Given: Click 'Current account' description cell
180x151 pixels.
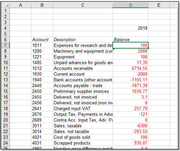Looking at the screenshot, I should coord(83,74).
